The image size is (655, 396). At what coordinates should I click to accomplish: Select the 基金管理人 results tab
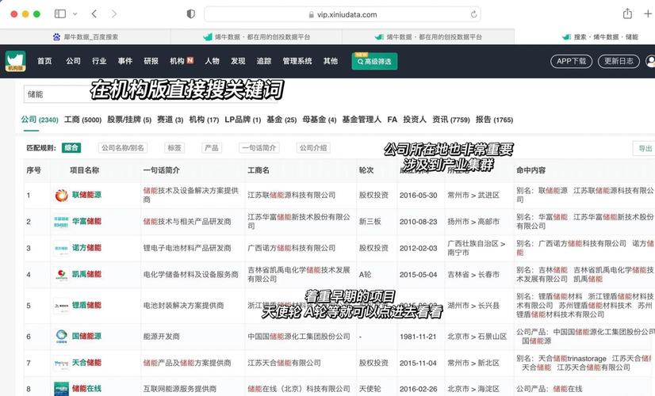(x=362, y=120)
